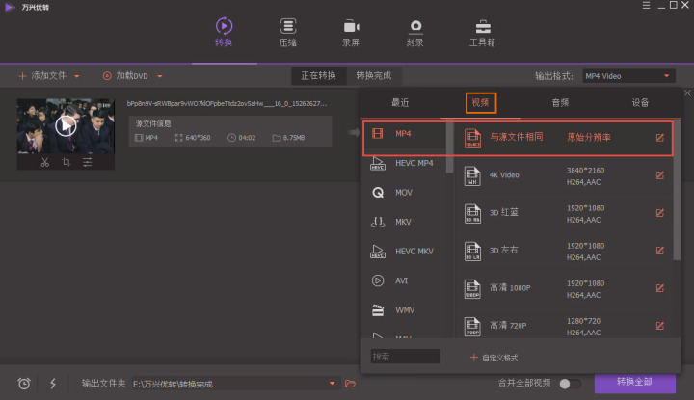This screenshot has width=694, height=400.
Task: Play the video preview thumbnail
Action: pyautogui.click(x=66, y=126)
